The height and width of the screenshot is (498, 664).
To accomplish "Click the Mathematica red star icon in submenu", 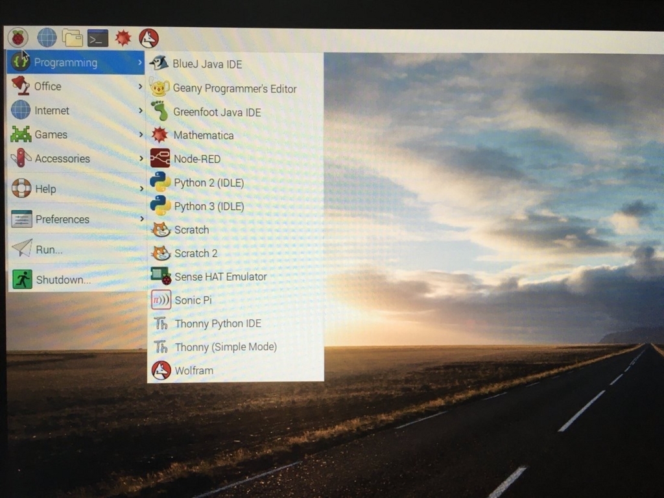I will pos(160,135).
